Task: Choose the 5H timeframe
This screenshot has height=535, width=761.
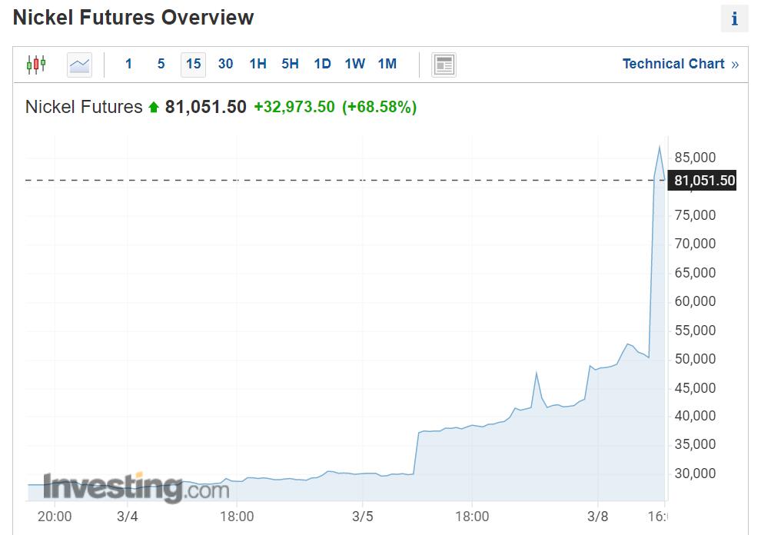Action: (x=290, y=65)
